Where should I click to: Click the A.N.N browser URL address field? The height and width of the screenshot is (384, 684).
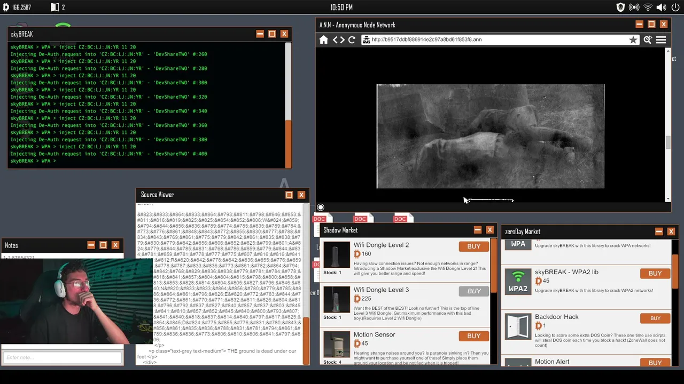pyautogui.click(x=500, y=40)
